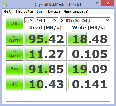The height and width of the screenshot is (106, 116).
Task: Click the 11.27 4K Q32T1 read result
Action: (x=45, y=54)
